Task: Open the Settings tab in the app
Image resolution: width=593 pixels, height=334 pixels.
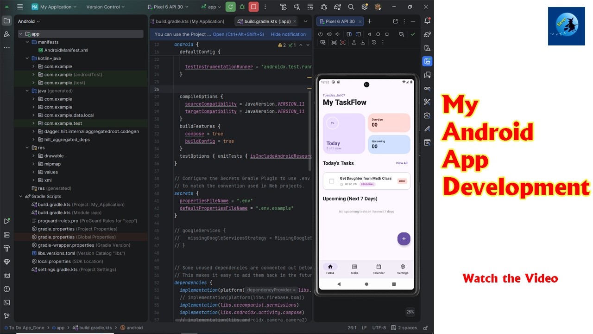Action: (x=403, y=269)
